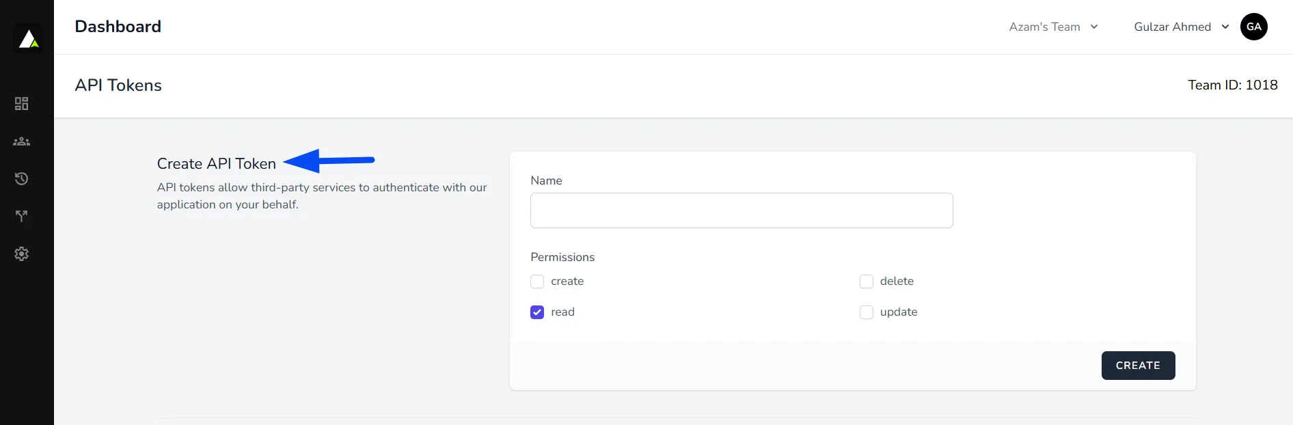Click the branching arrows icon in the sidebar

22,216
